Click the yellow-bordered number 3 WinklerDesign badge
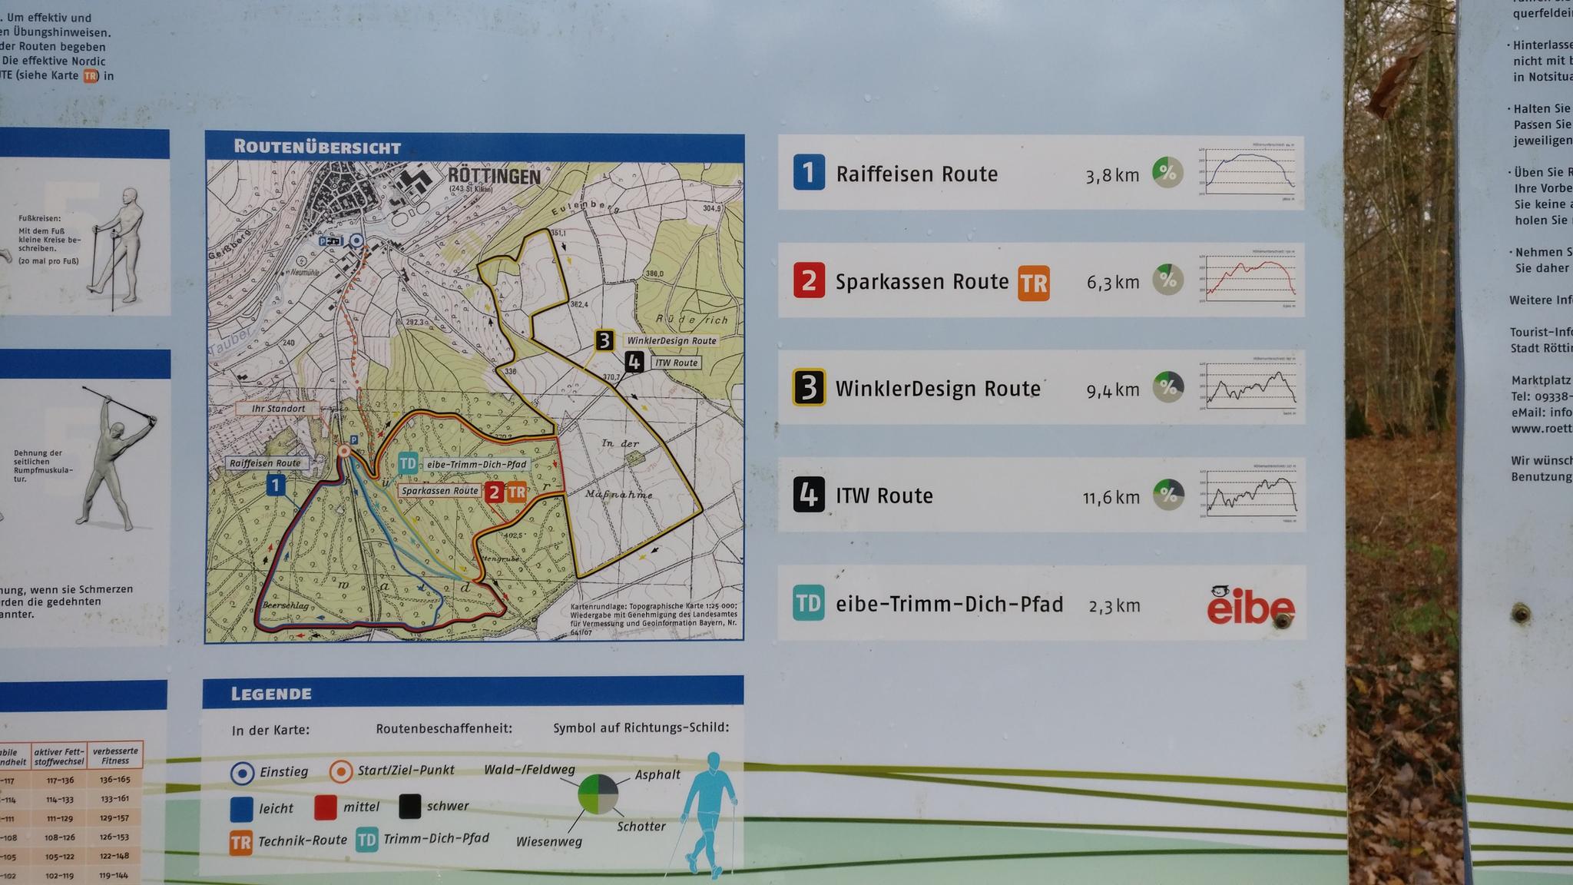The image size is (1573, 885). pyautogui.click(x=809, y=387)
